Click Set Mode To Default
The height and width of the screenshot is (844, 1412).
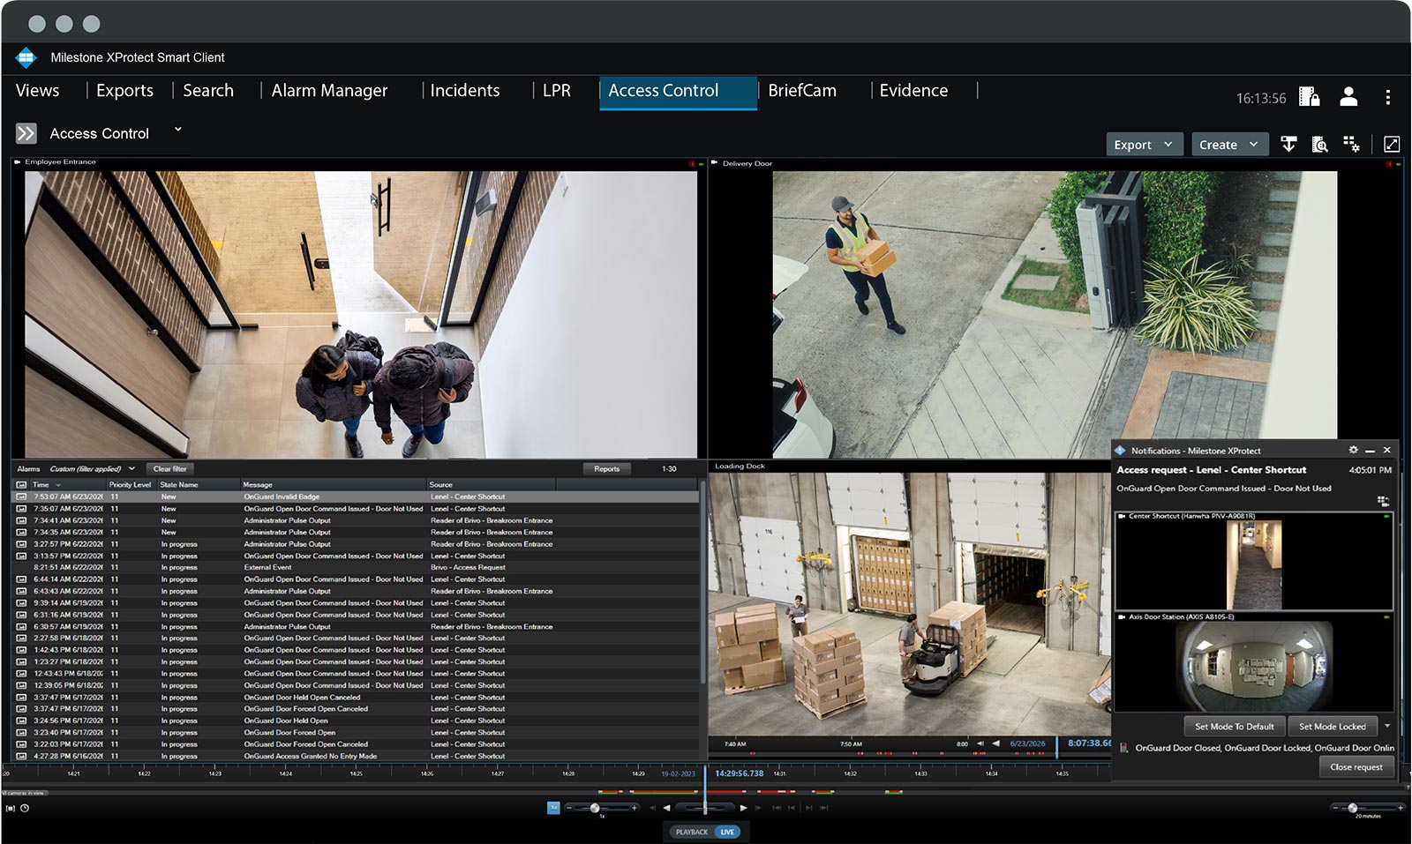1234,727
